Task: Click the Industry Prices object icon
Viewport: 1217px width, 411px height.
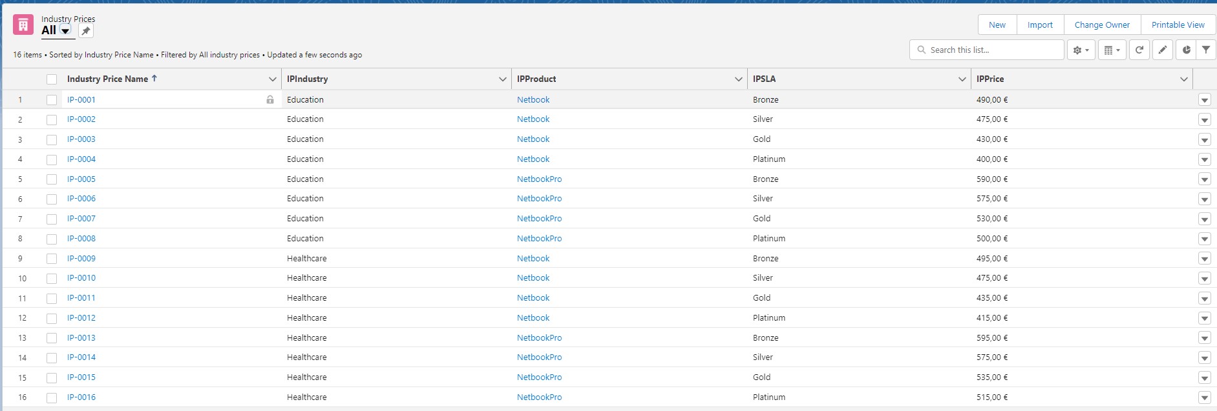Action: pos(23,25)
